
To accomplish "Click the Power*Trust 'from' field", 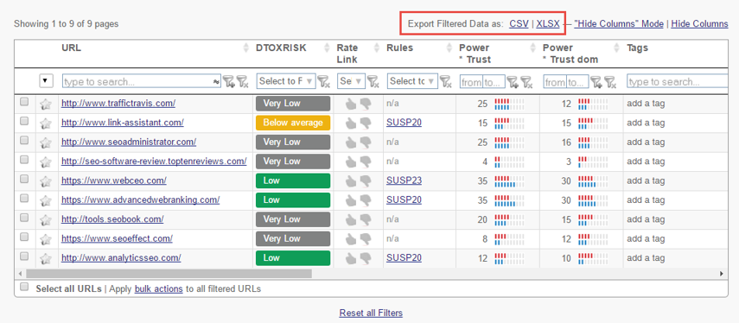I will click(x=471, y=82).
